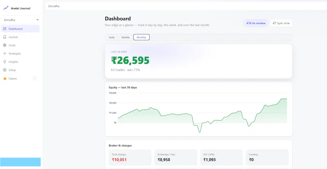This screenshot has width=327, height=169.
Task: Click the Broker & charges heading
Action: point(120,145)
